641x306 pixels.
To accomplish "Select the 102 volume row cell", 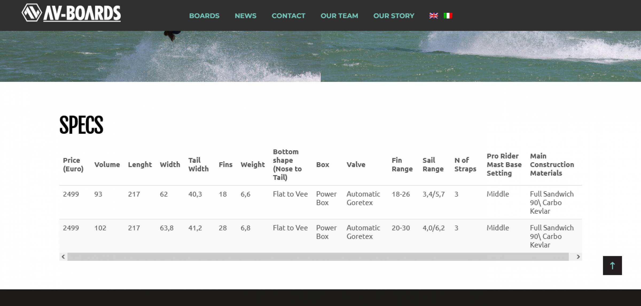I will (100, 228).
